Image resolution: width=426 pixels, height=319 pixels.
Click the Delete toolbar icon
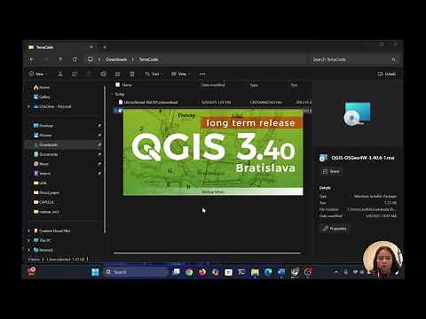click(132, 74)
